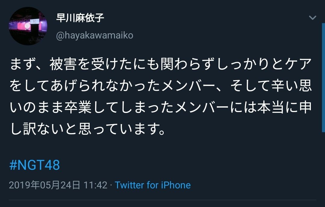Open the profile via display name 早川麻依子
Screen dimensions: 325x207
coord(80,18)
